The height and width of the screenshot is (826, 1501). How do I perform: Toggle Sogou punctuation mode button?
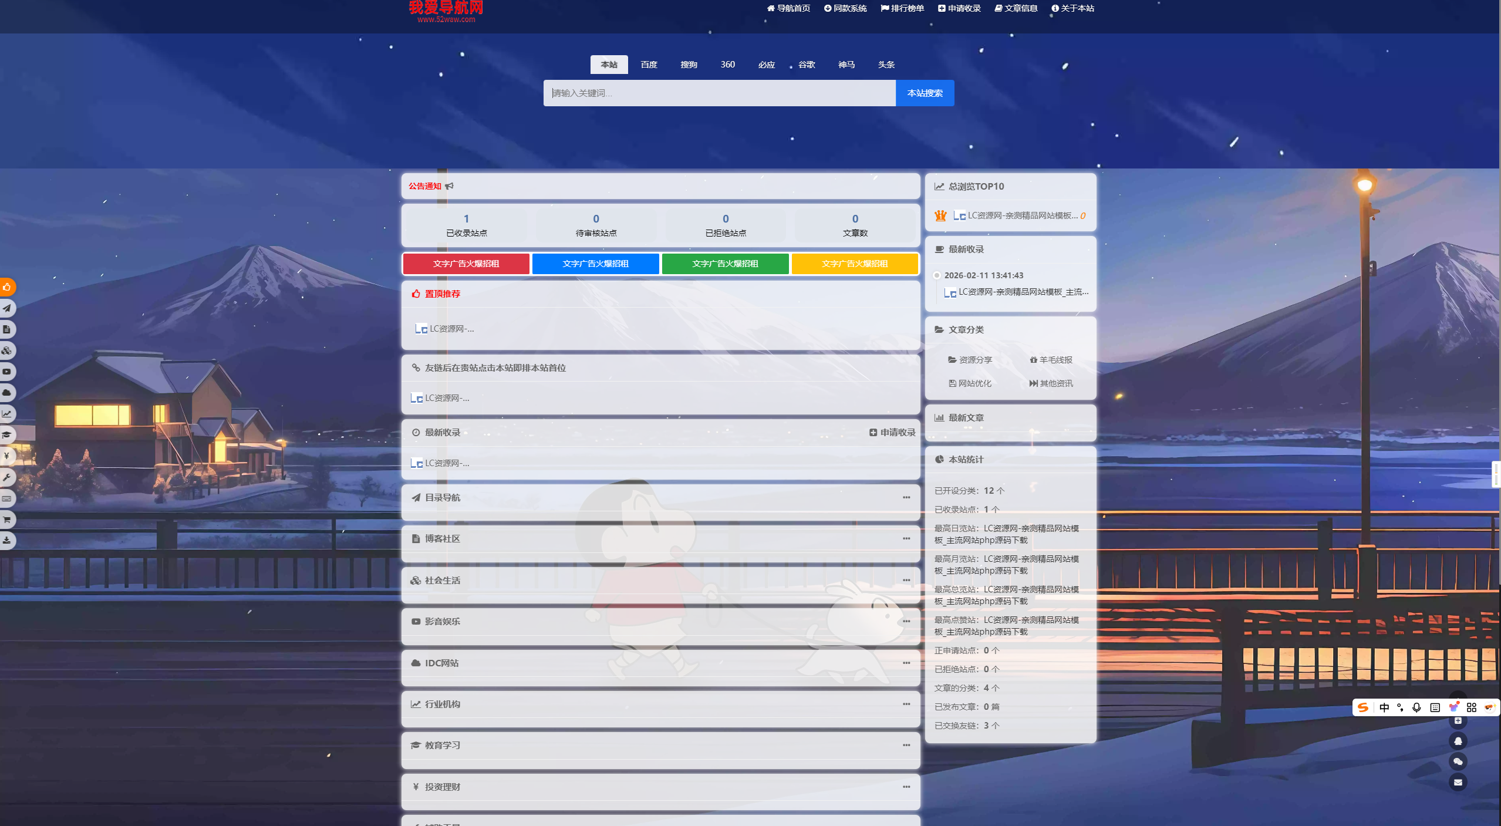coord(1400,707)
